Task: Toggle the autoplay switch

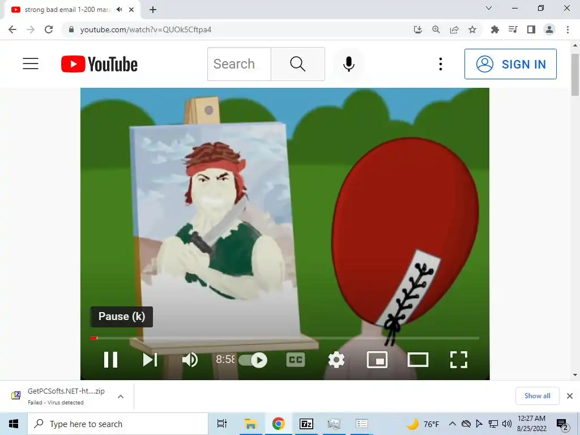Action: pyautogui.click(x=253, y=360)
